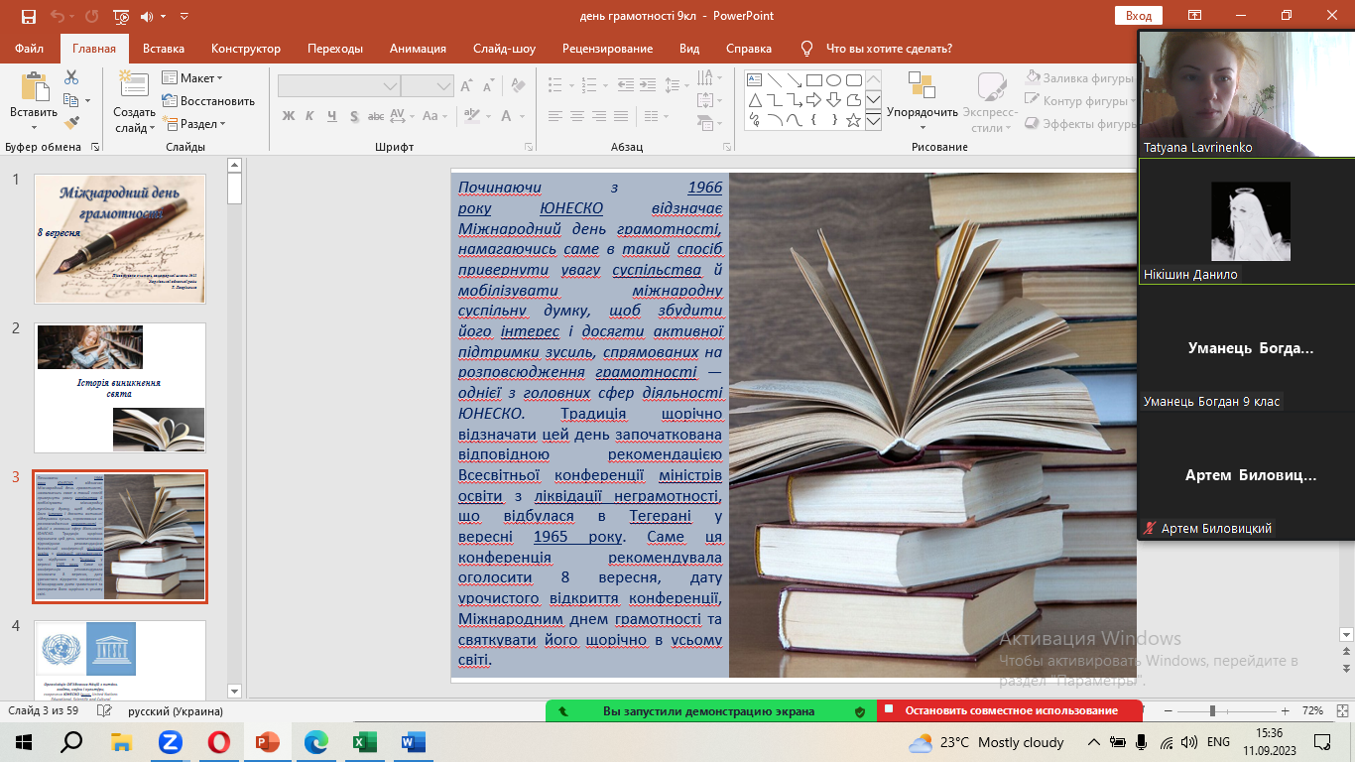Open Шрифт group dialog launcher
Screen dimensions: 1355x762
pyautogui.click(x=531, y=147)
